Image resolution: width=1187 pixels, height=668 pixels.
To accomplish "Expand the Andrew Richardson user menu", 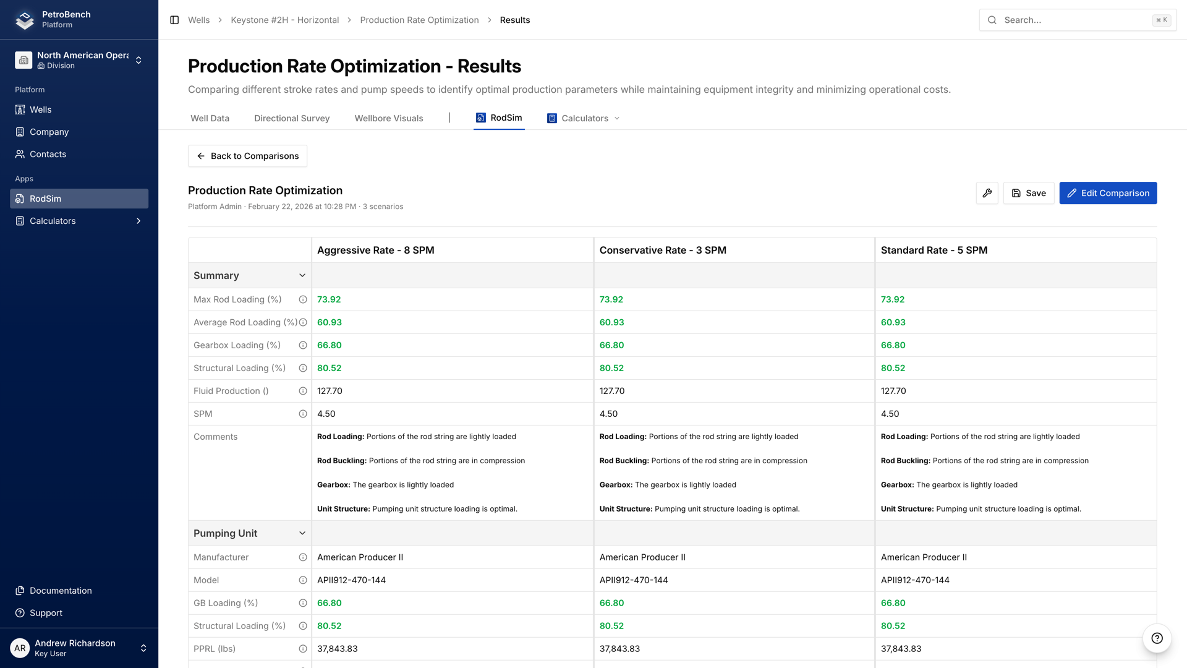I will tap(143, 648).
